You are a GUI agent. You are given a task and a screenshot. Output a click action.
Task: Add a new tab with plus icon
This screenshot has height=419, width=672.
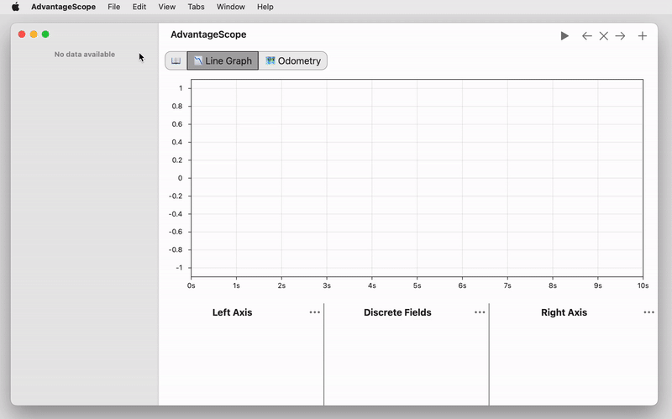pyautogui.click(x=642, y=36)
